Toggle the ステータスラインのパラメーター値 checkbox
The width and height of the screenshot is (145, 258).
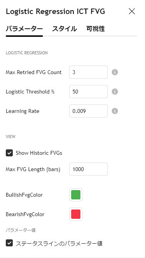(9, 243)
